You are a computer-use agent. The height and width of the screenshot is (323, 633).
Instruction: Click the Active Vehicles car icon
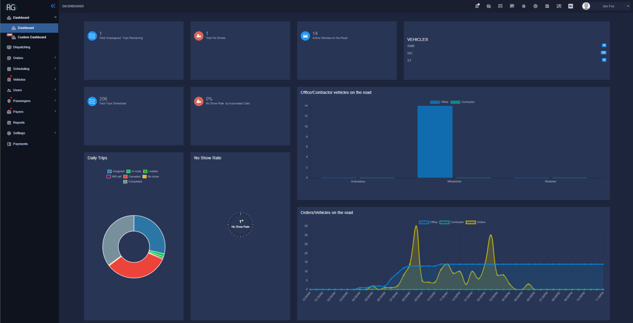306,36
